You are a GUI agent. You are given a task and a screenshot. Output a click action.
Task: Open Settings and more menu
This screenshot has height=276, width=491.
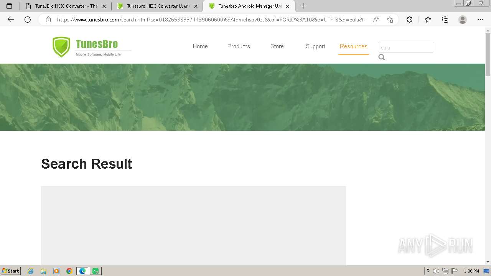click(480, 20)
